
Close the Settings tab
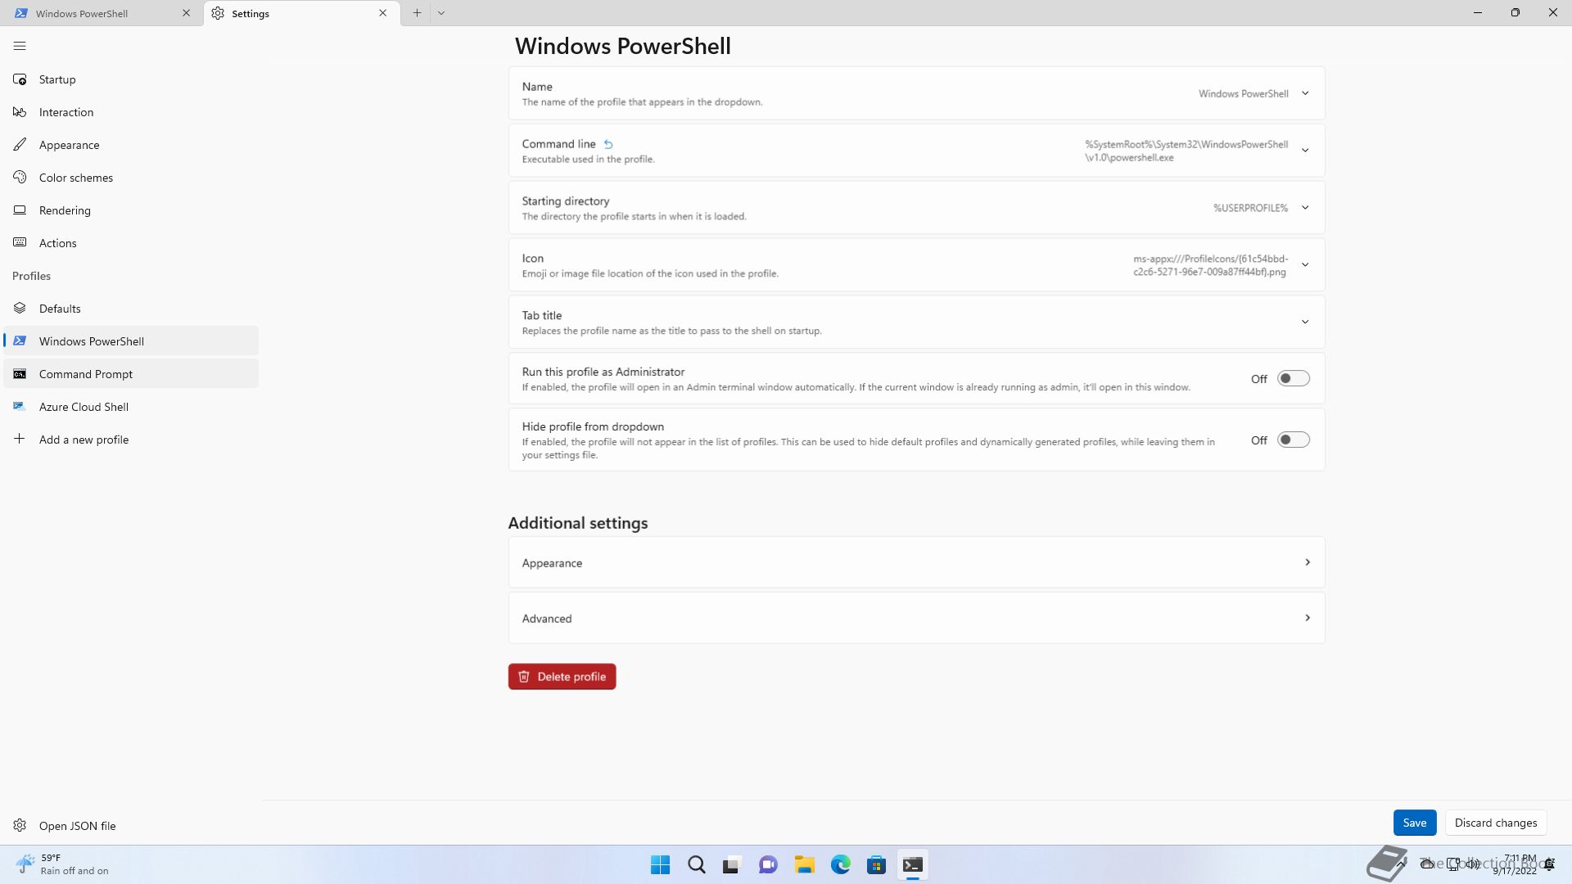click(x=382, y=13)
